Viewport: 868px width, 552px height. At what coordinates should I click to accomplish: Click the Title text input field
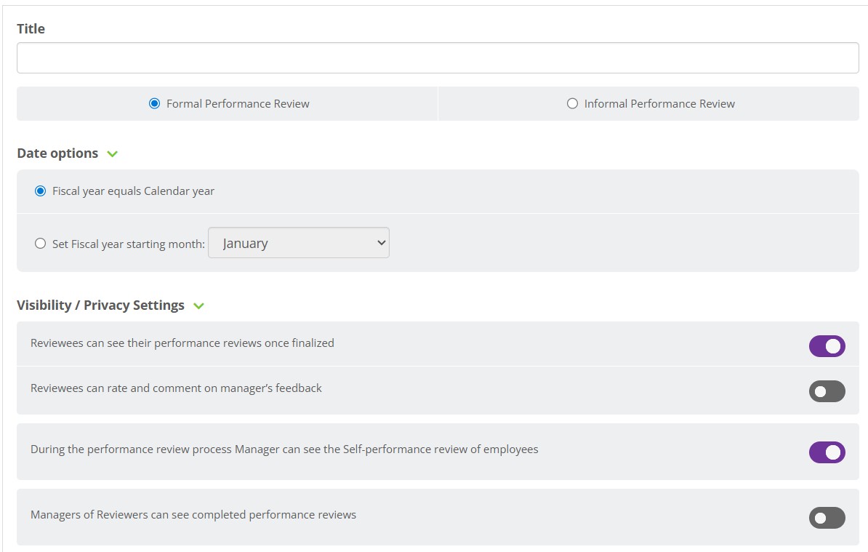438,58
